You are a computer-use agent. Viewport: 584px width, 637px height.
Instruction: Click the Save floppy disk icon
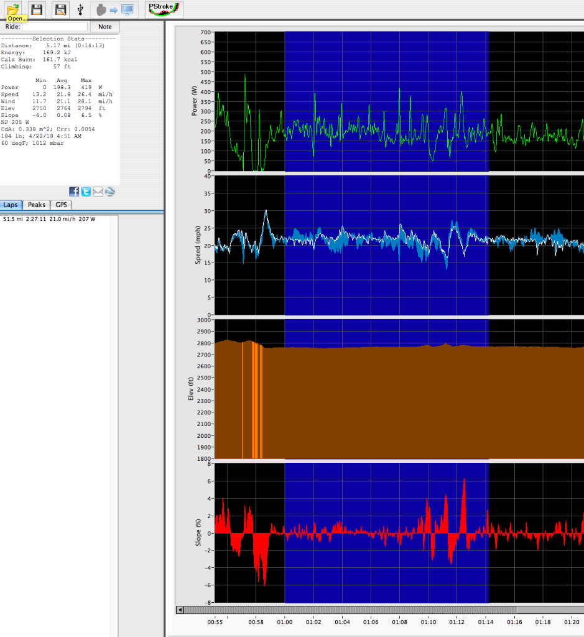(x=37, y=9)
